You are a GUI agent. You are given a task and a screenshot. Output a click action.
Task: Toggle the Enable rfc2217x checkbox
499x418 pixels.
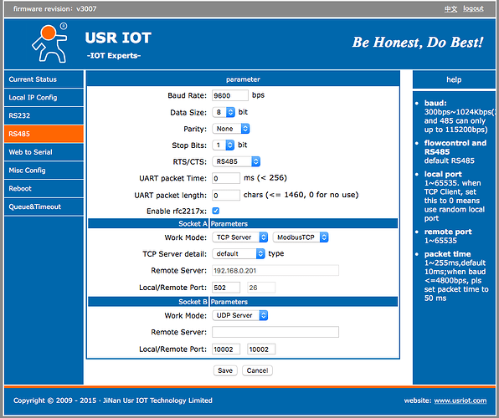click(x=216, y=211)
